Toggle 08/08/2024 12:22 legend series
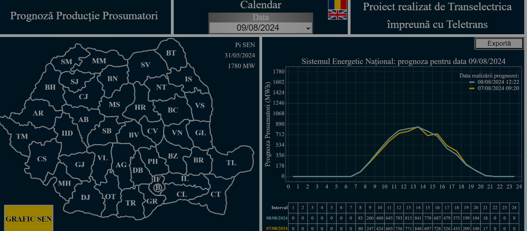Image resolution: width=527 pixels, height=231 pixels. (498, 82)
